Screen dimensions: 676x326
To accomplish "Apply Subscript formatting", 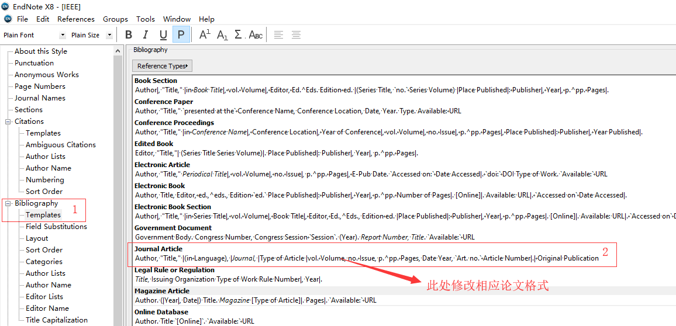I will 222,34.
